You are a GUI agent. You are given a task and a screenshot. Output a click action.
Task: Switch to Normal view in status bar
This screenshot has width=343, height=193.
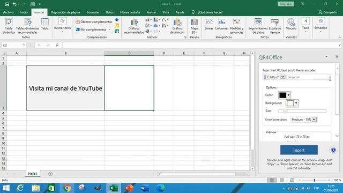pyautogui.click(x=272, y=180)
